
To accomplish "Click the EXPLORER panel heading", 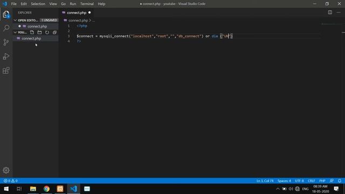I will [x=25, y=13].
